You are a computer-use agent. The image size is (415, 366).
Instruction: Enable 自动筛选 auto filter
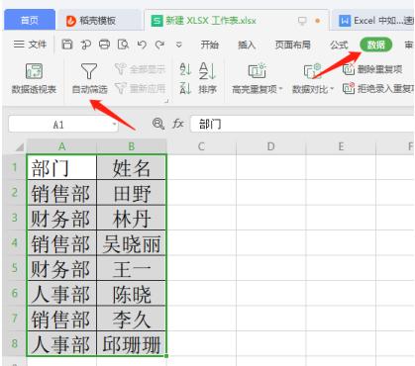[x=89, y=78]
